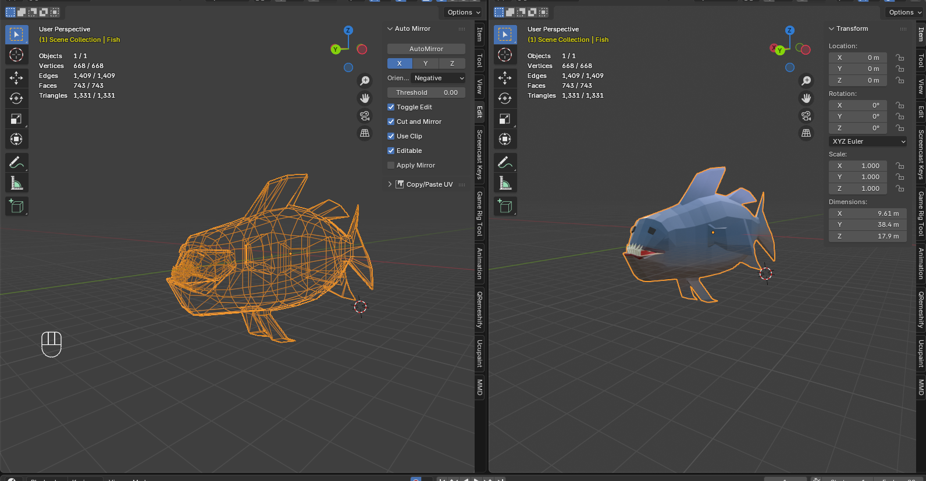The width and height of the screenshot is (926, 481).
Task: Click the Add Cube tool in left viewport
Action: [x=16, y=206]
